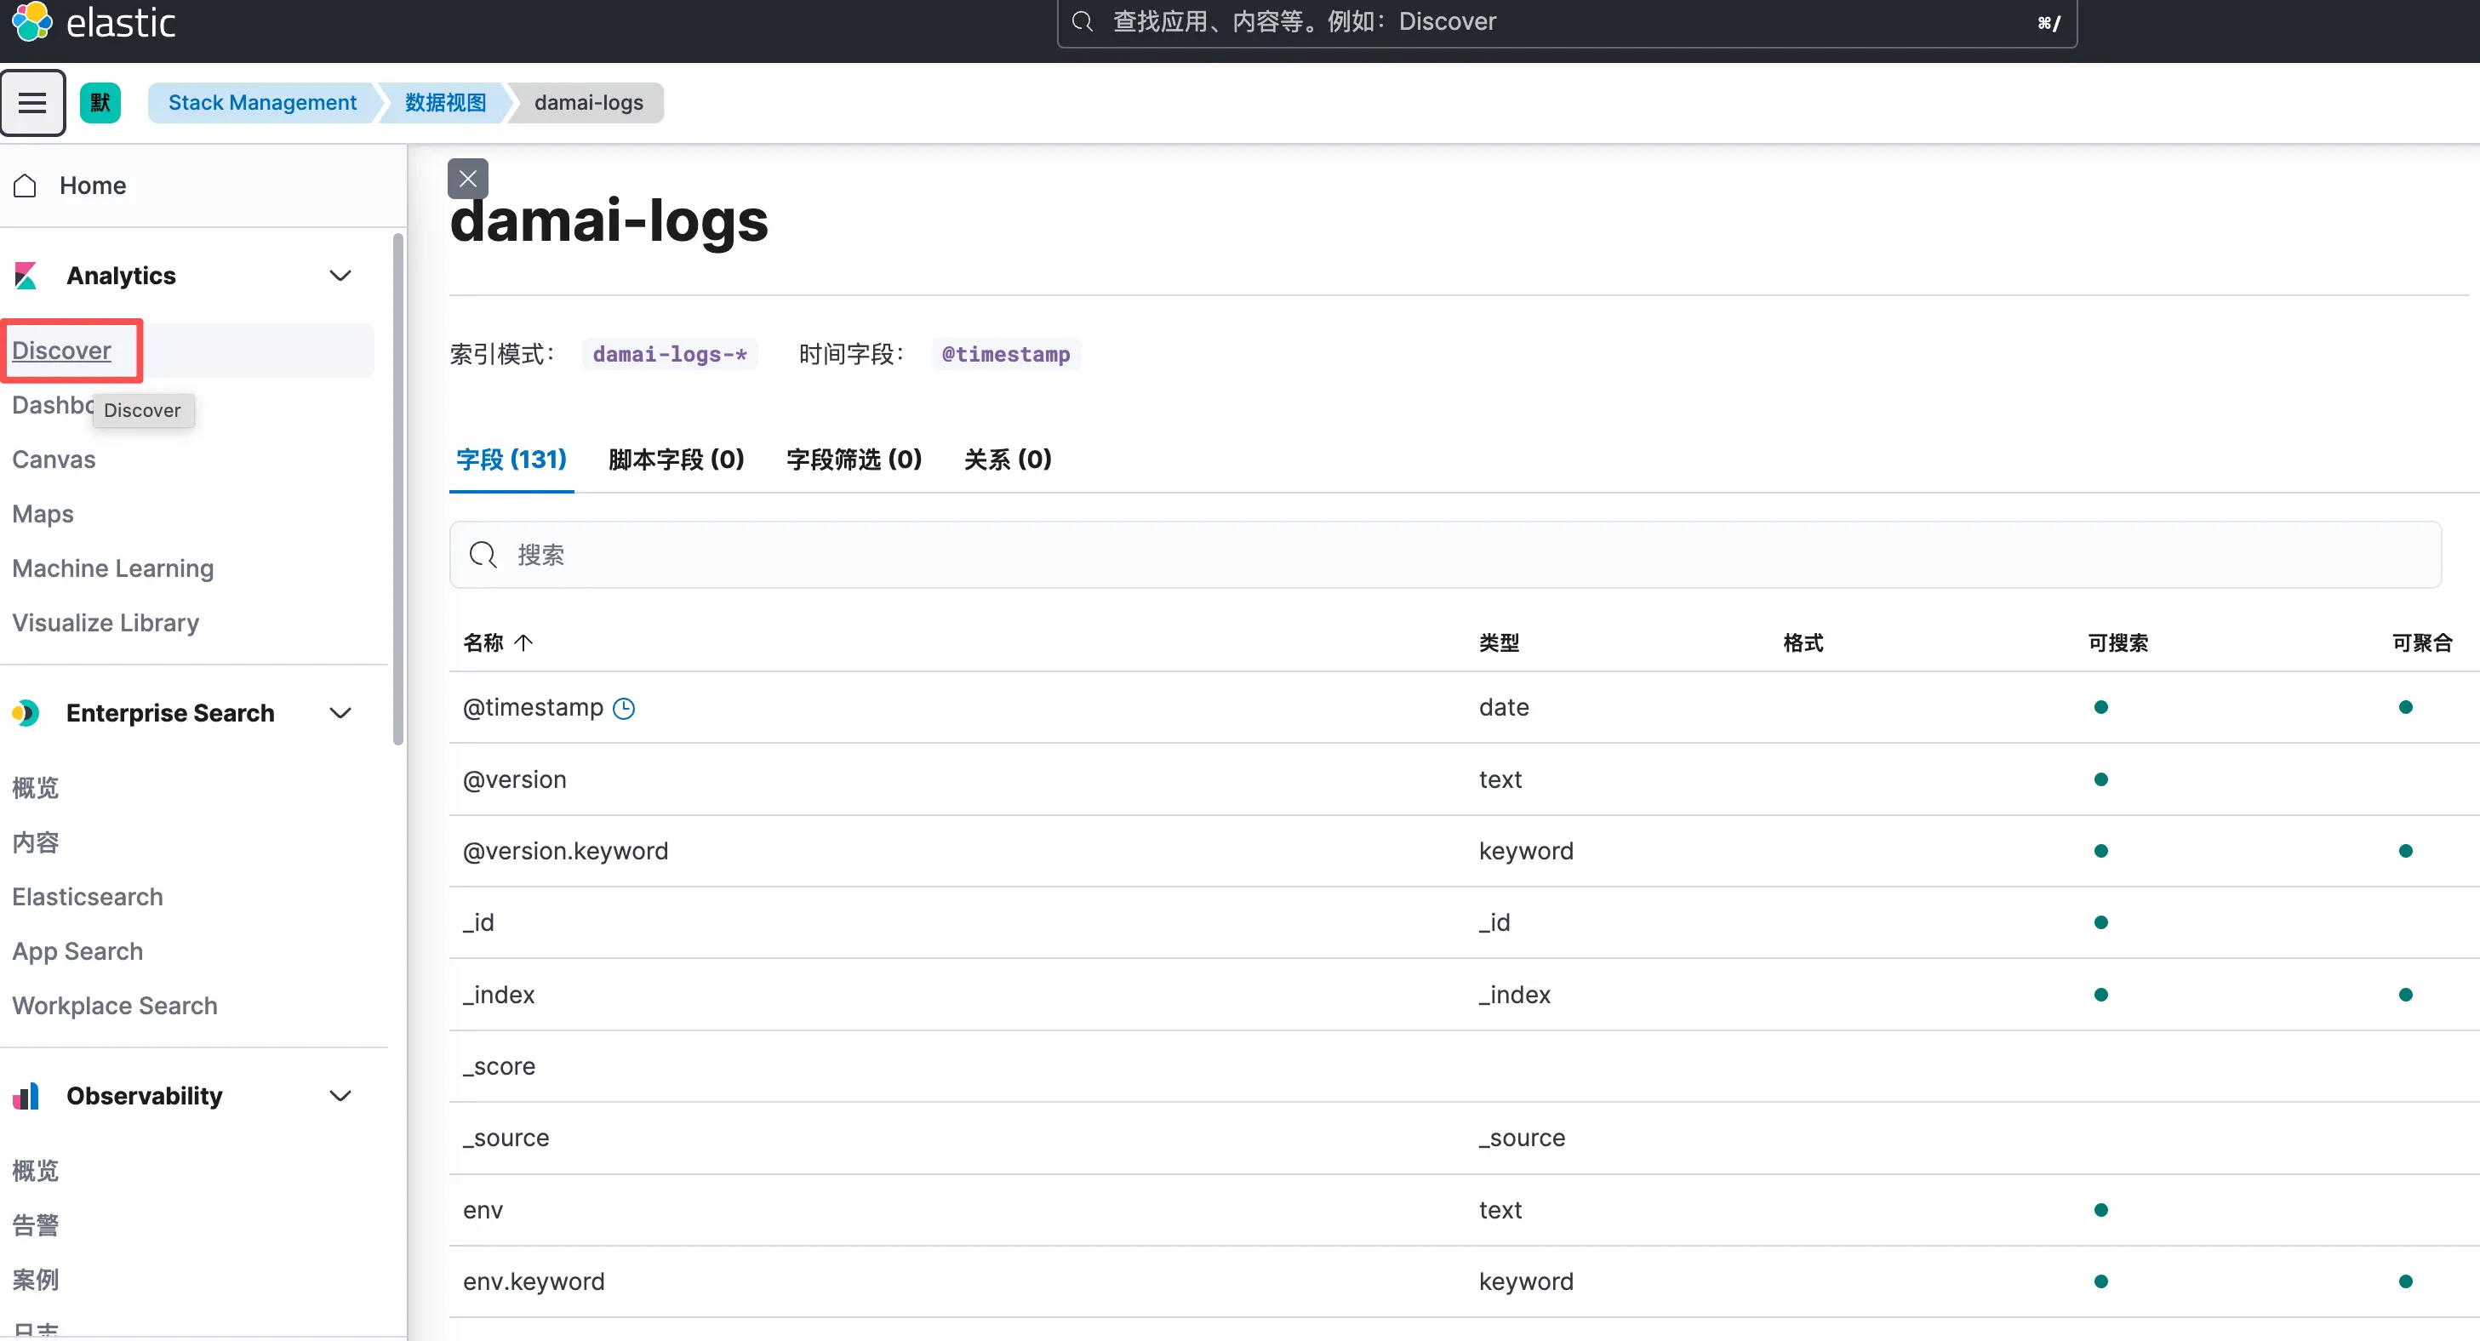2480x1341 pixels.
Task: Click the Analytics Kibana logo icon
Action: (26, 276)
